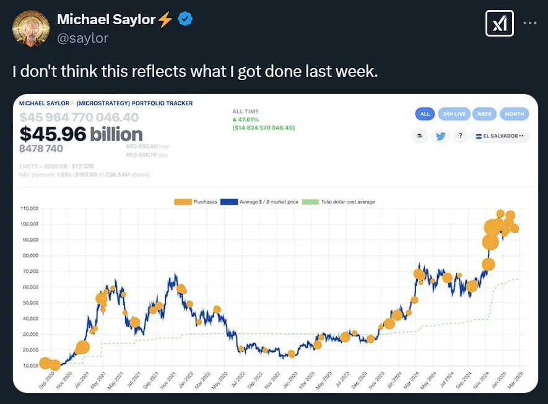Open the three-dot more options menu
Screen dimensions: 548x404
tap(530, 23)
